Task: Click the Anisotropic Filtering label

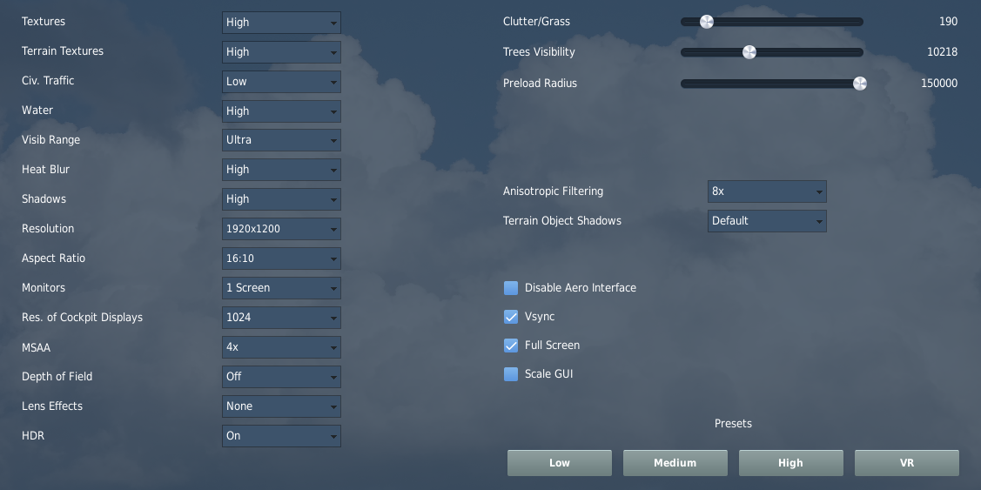Action: 553,191
